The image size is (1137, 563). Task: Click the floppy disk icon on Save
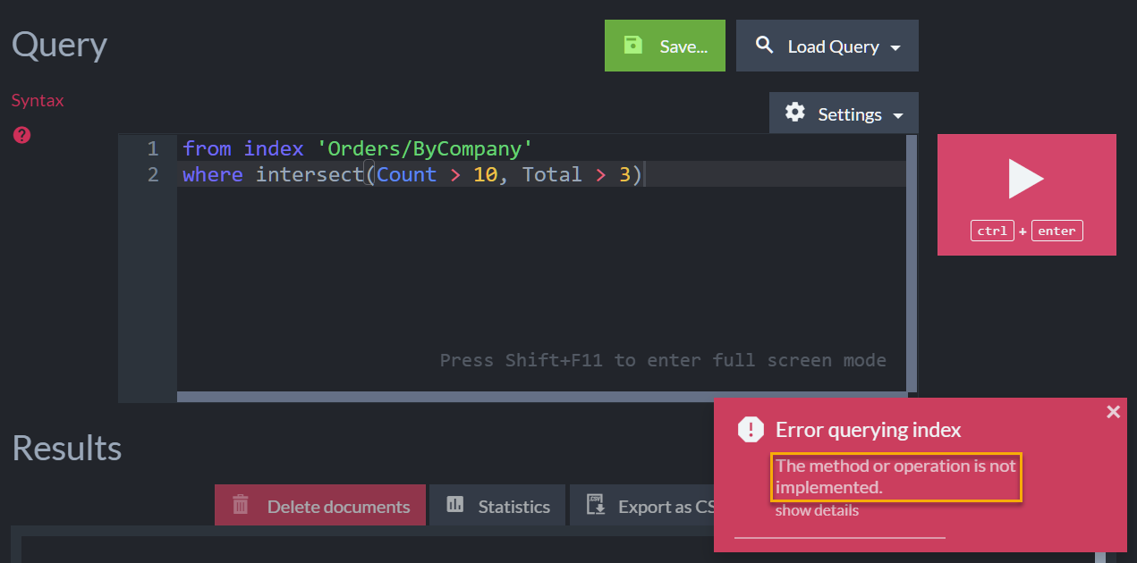pyautogui.click(x=633, y=45)
